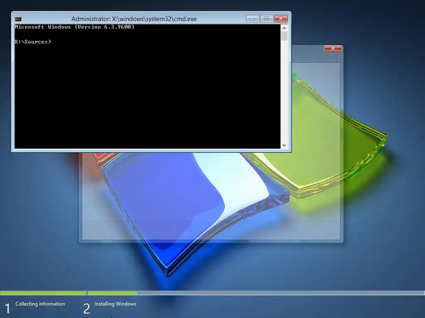The height and width of the screenshot is (318, 425).
Task: Click the Installing Windows step label
Action: [115, 304]
